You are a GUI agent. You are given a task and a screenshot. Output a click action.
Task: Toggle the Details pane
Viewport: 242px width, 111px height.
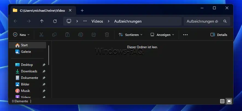pyautogui.click(x=219, y=35)
